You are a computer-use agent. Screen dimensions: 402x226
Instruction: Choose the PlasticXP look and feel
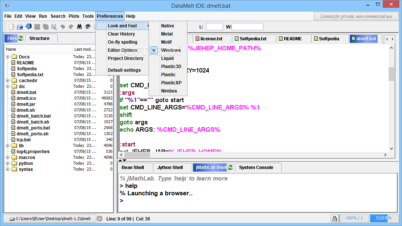[171, 83]
